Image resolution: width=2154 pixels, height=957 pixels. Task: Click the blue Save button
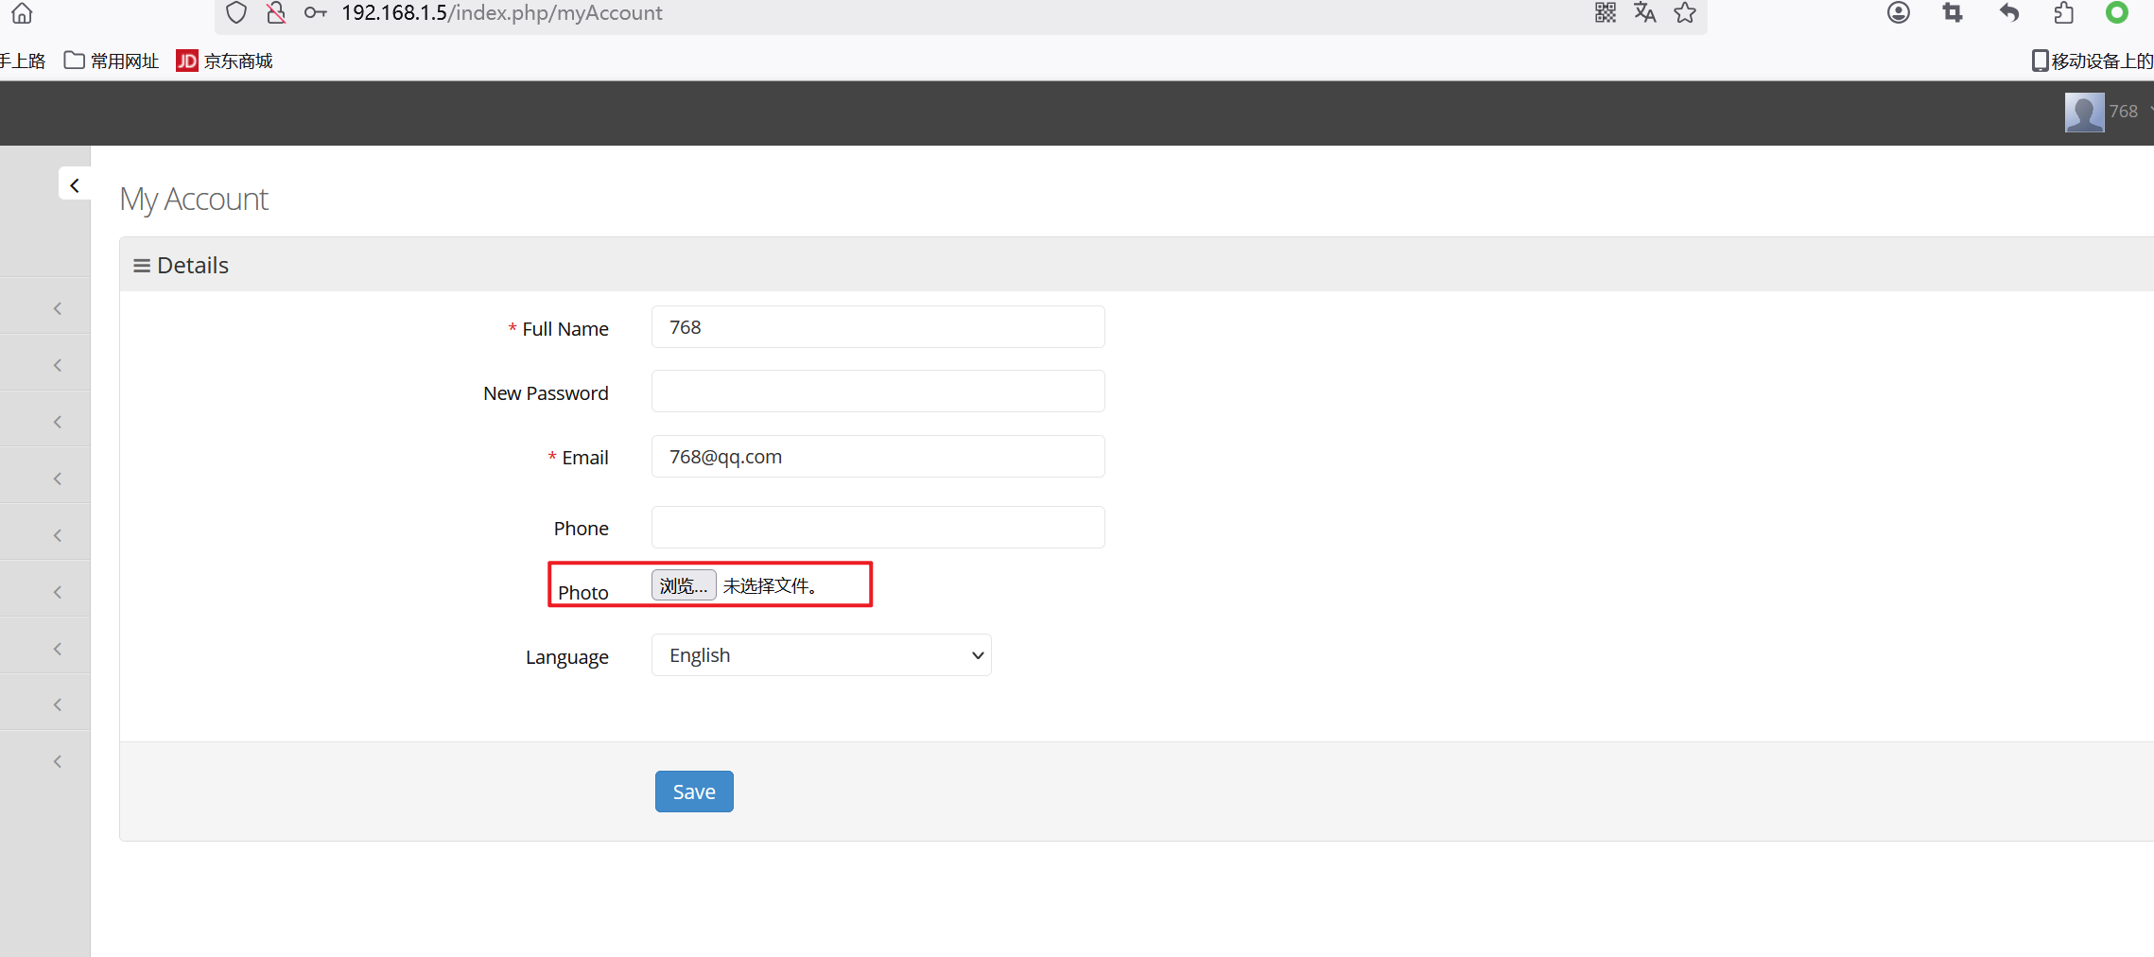693,792
